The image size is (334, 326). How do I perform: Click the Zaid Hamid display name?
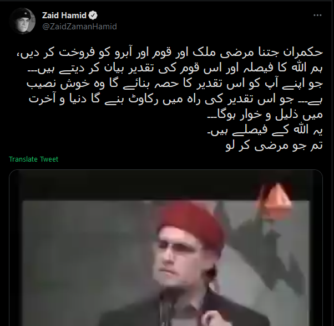click(x=64, y=15)
